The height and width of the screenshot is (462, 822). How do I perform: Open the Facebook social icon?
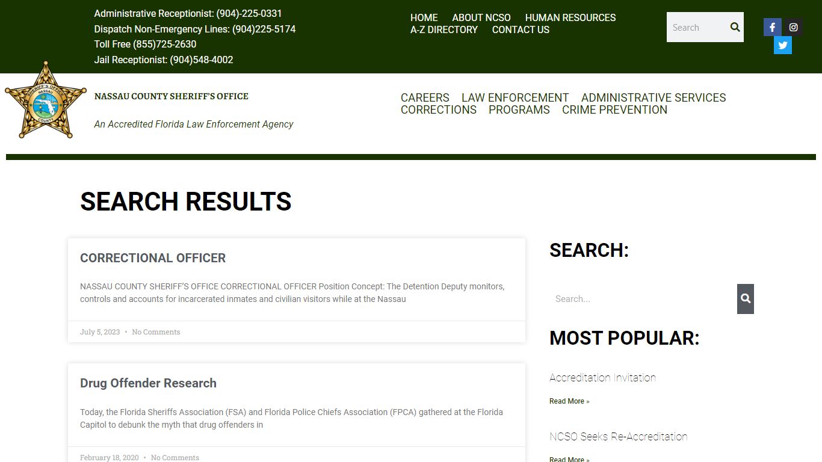(773, 27)
